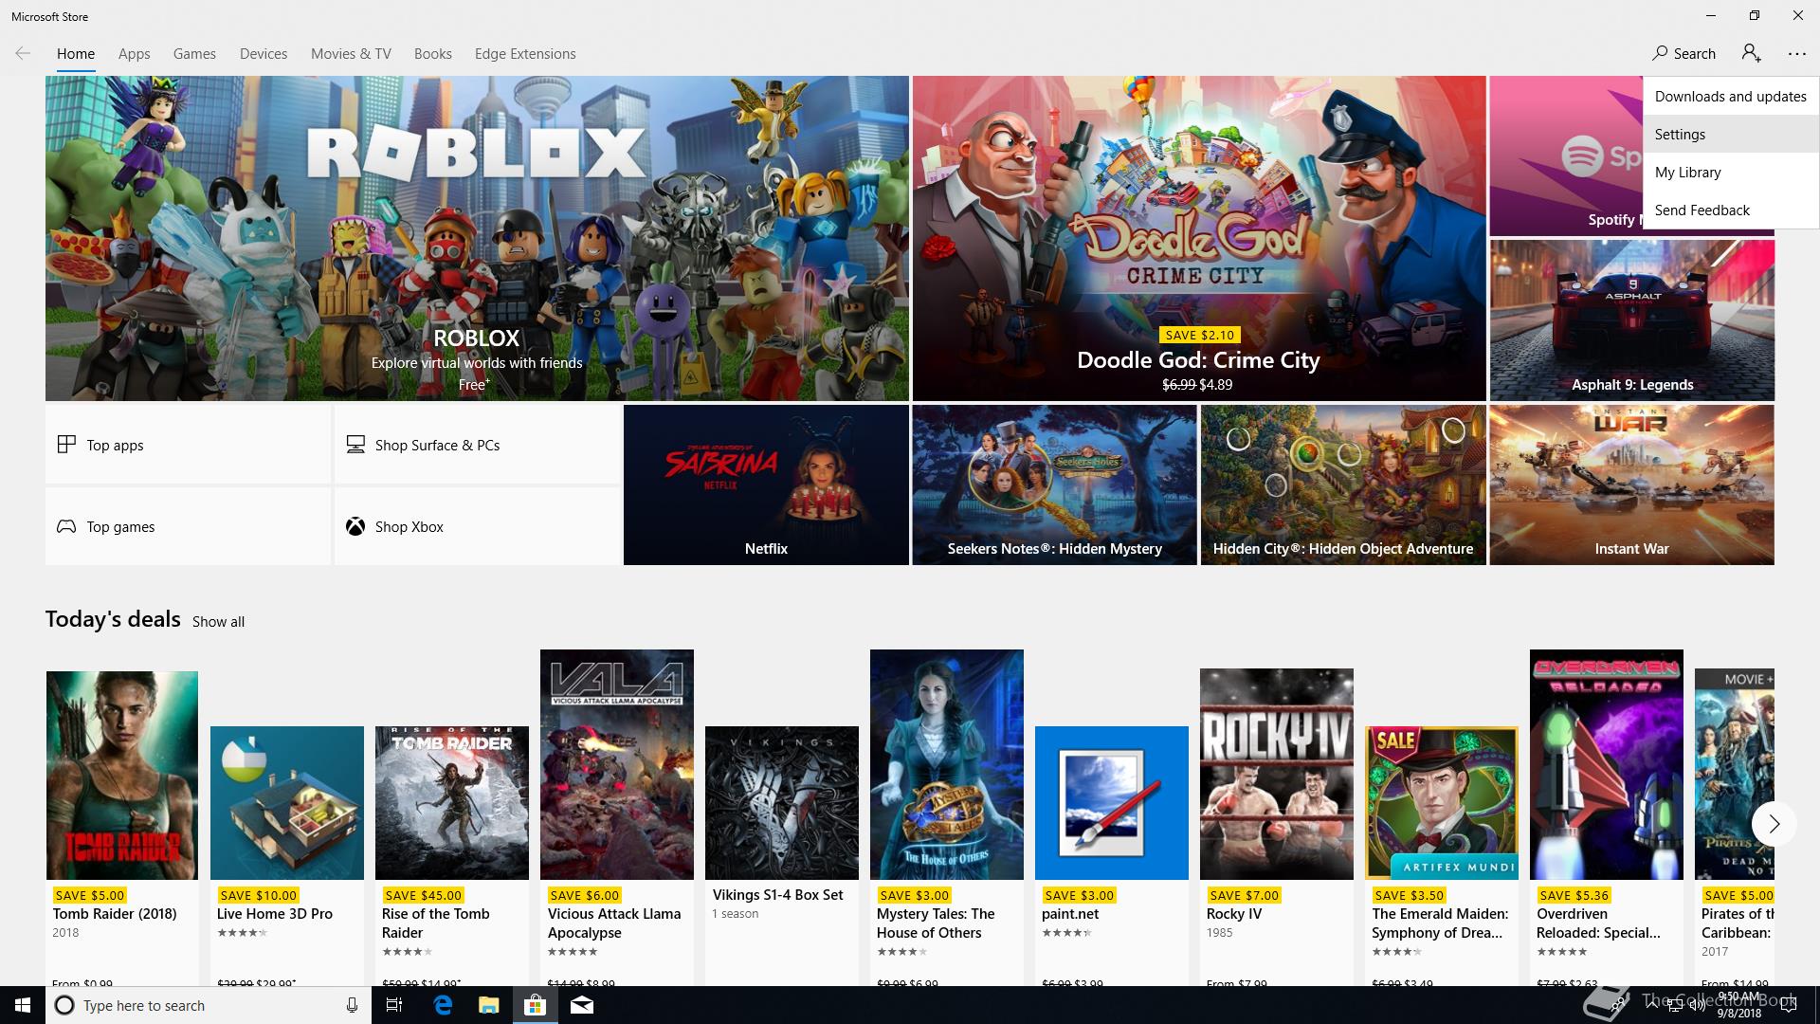Select Downloads and updates menu item

pyautogui.click(x=1731, y=96)
